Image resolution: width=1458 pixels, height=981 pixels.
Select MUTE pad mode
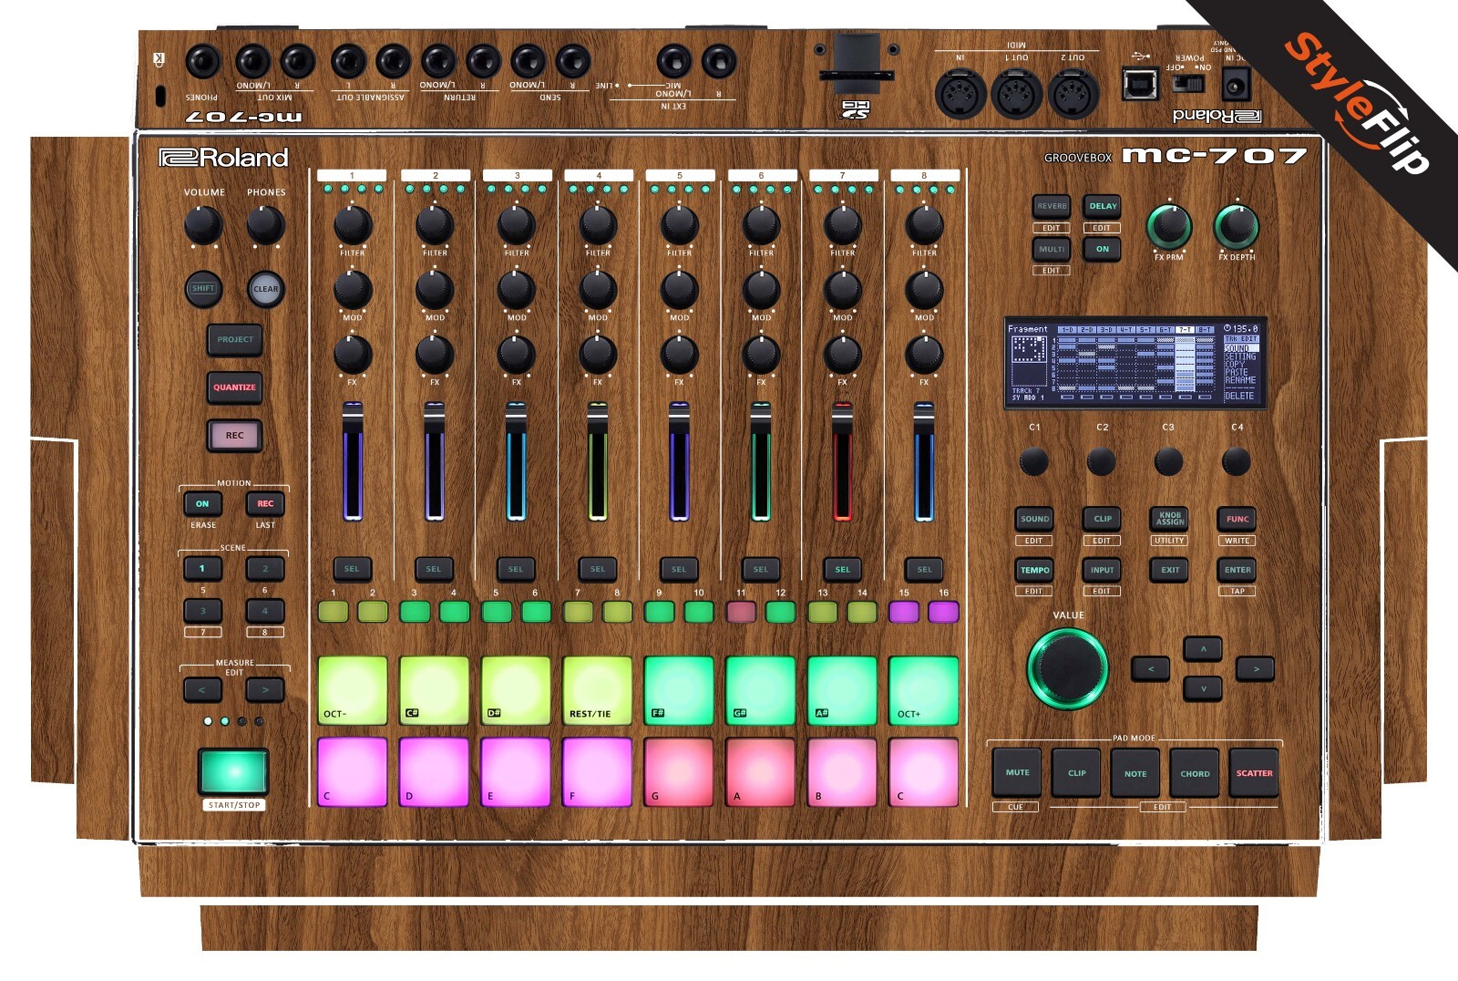[1017, 772]
